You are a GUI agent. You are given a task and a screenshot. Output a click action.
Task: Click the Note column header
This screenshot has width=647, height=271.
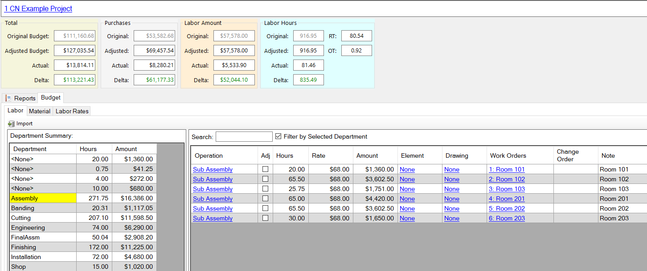pos(622,155)
